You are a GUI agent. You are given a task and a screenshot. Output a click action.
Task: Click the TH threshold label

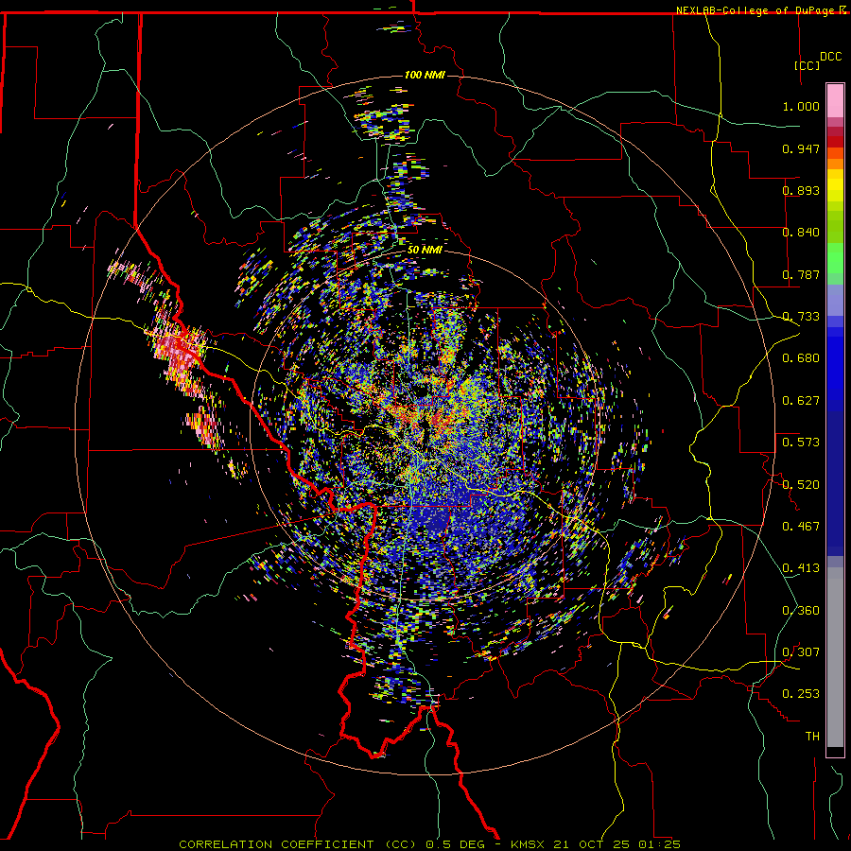click(x=812, y=737)
